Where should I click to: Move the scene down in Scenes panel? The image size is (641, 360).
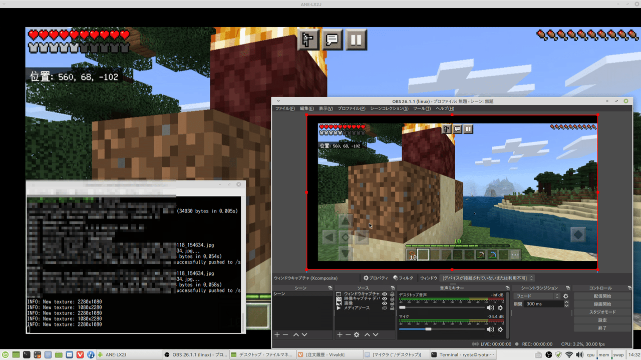click(304, 334)
